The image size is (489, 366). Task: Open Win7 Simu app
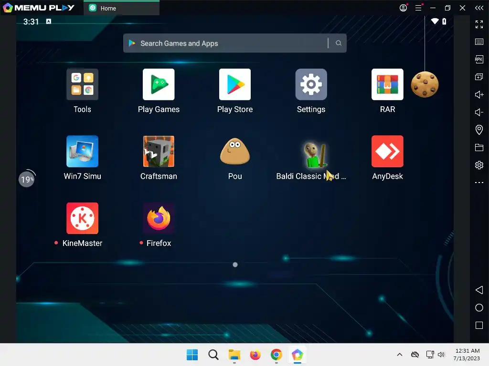tap(82, 151)
